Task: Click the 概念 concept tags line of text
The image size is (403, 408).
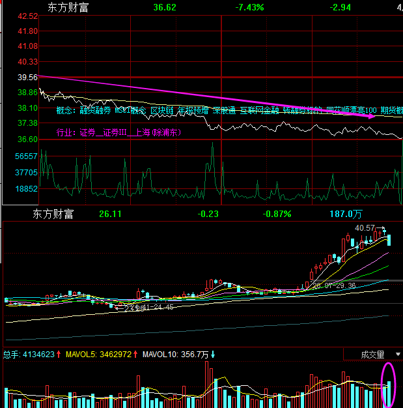Action: pyautogui.click(x=230, y=110)
